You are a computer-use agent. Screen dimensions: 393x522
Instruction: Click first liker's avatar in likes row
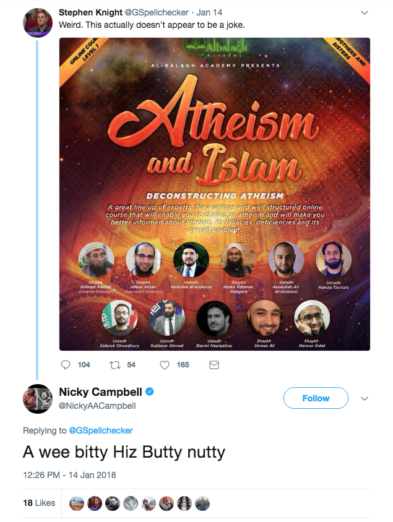click(x=77, y=503)
